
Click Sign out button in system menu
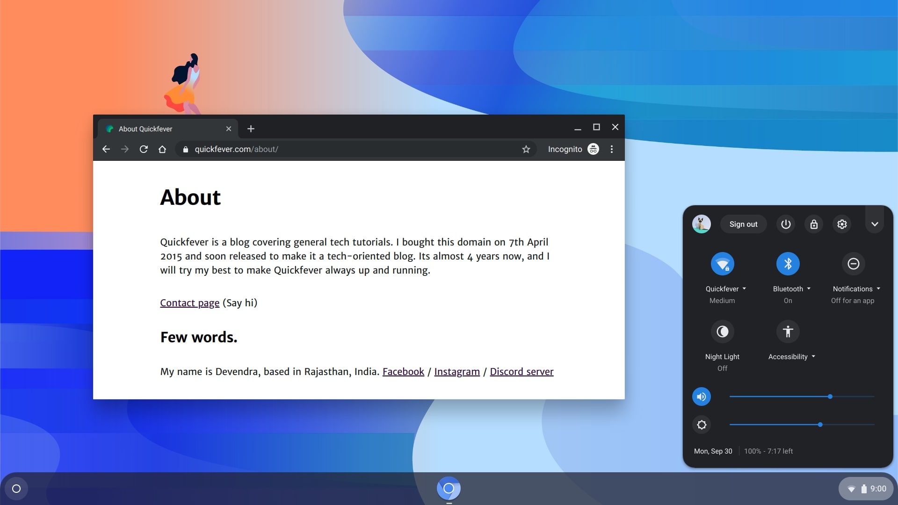click(743, 223)
